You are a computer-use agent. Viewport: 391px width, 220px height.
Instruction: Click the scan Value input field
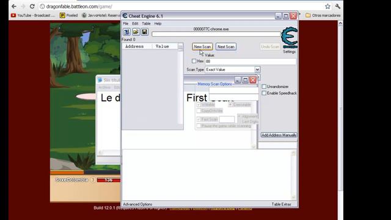tap(250, 61)
